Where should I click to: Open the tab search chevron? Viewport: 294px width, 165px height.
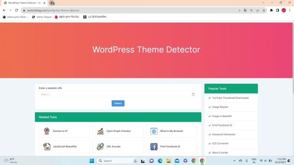click(263, 3)
